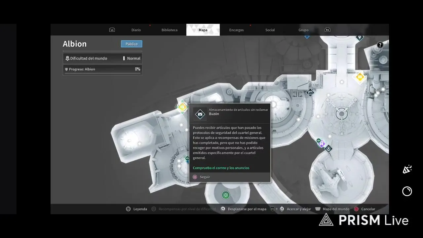
Task: Select the dark diamond marker below purple marker
Action: pos(328,149)
